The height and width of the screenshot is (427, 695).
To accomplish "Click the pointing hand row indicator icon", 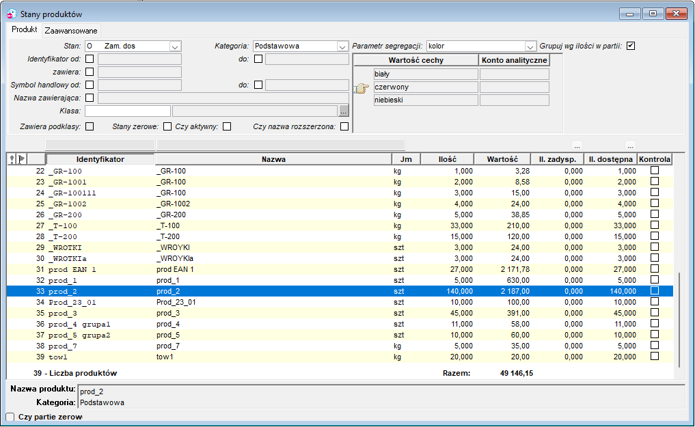I will pyautogui.click(x=362, y=89).
